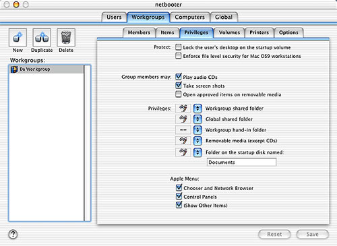
Task: Click the Delete trash can icon
Action: coord(66,37)
